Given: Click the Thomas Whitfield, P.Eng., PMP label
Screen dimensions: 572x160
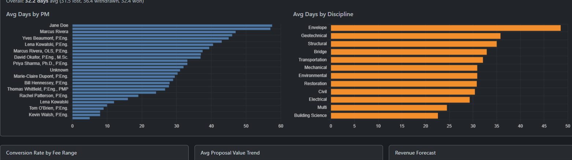Looking at the screenshot, I should click(38, 89).
